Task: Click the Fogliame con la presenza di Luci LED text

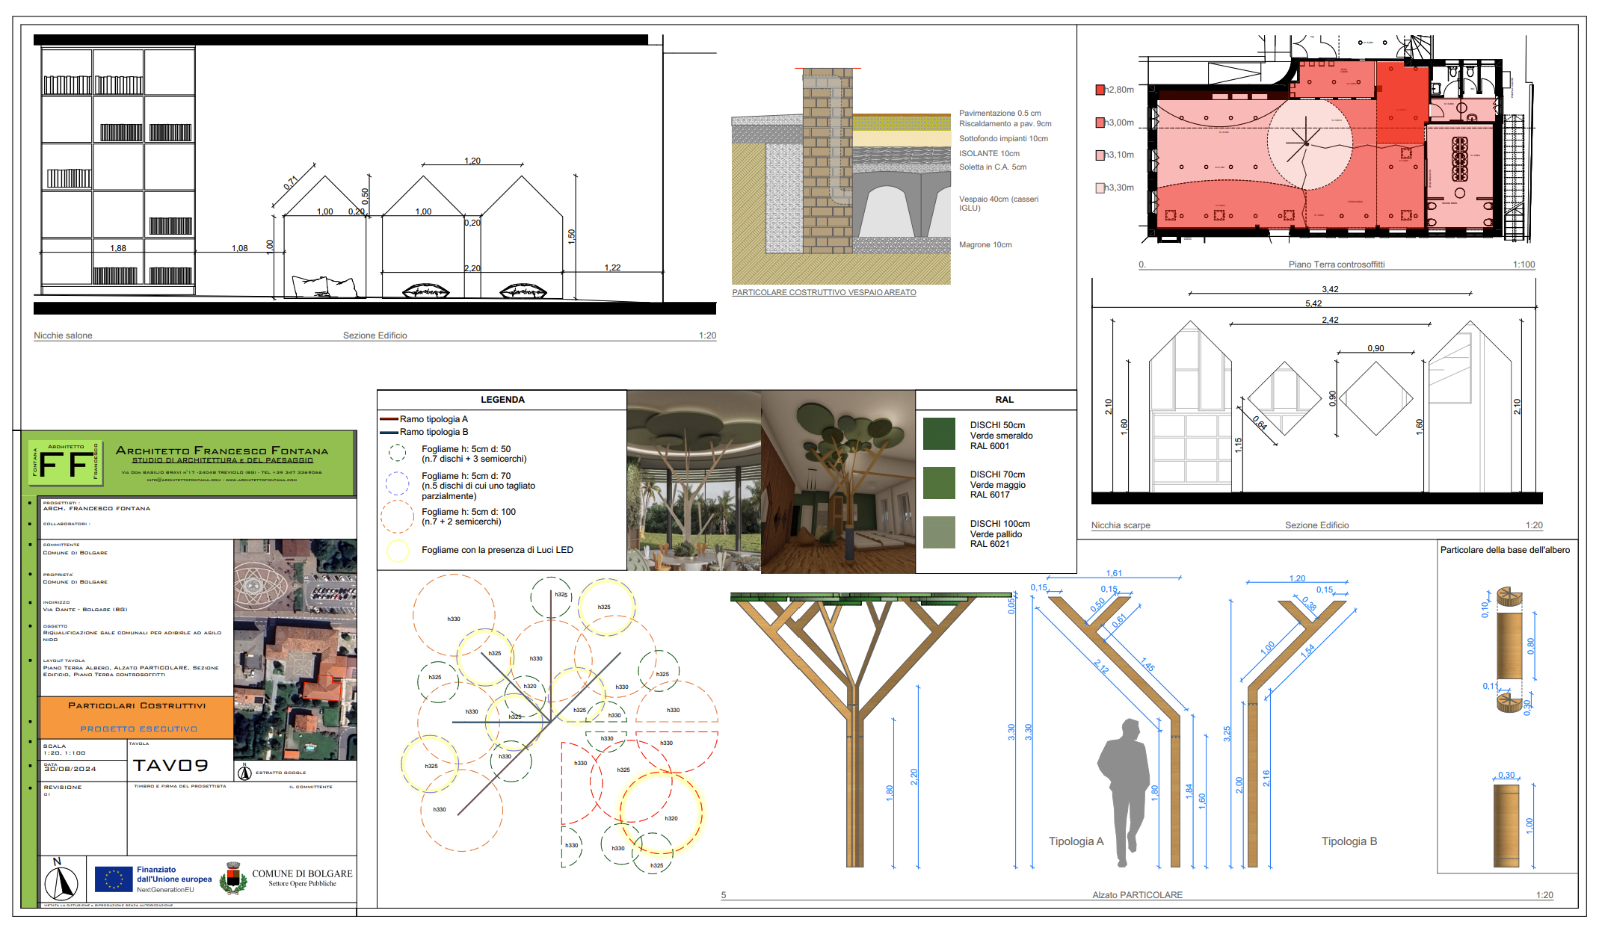Action: [x=497, y=550]
